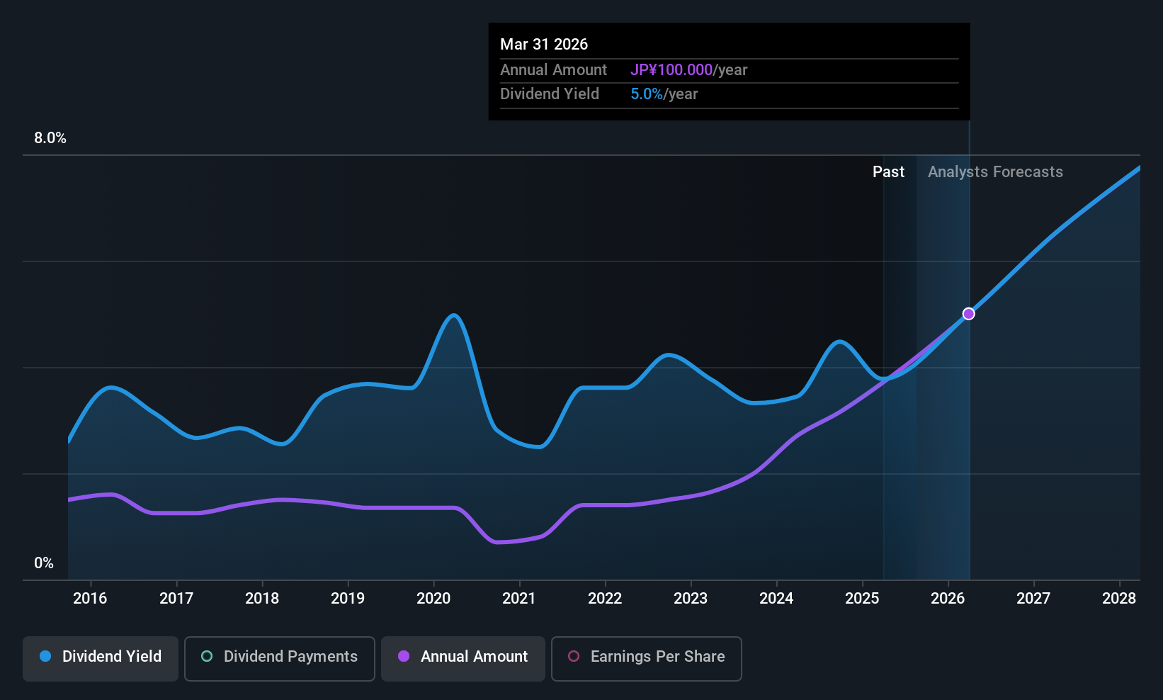Click the 0% y-axis label

coord(44,563)
